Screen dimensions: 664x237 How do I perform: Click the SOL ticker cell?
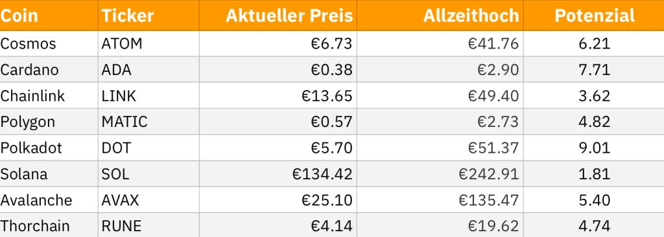coord(148,174)
